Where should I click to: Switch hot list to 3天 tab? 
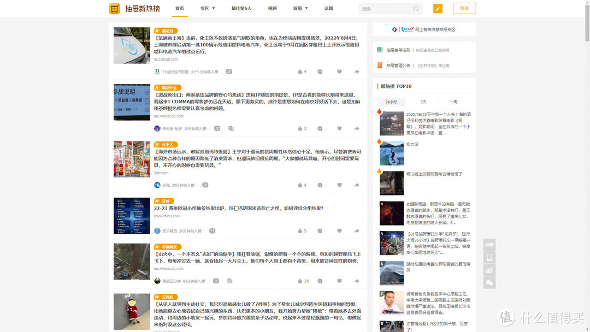click(423, 102)
